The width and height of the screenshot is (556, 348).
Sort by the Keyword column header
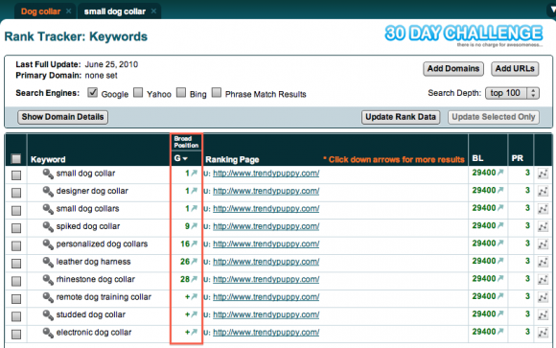point(48,159)
